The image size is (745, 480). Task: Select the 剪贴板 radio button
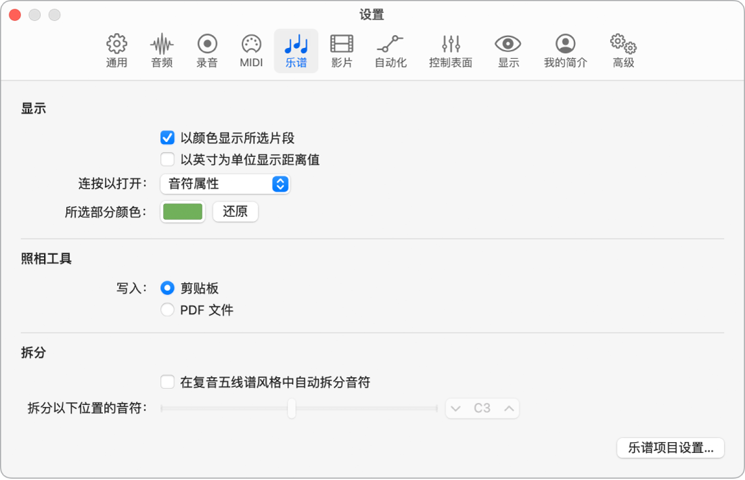click(167, 288)
